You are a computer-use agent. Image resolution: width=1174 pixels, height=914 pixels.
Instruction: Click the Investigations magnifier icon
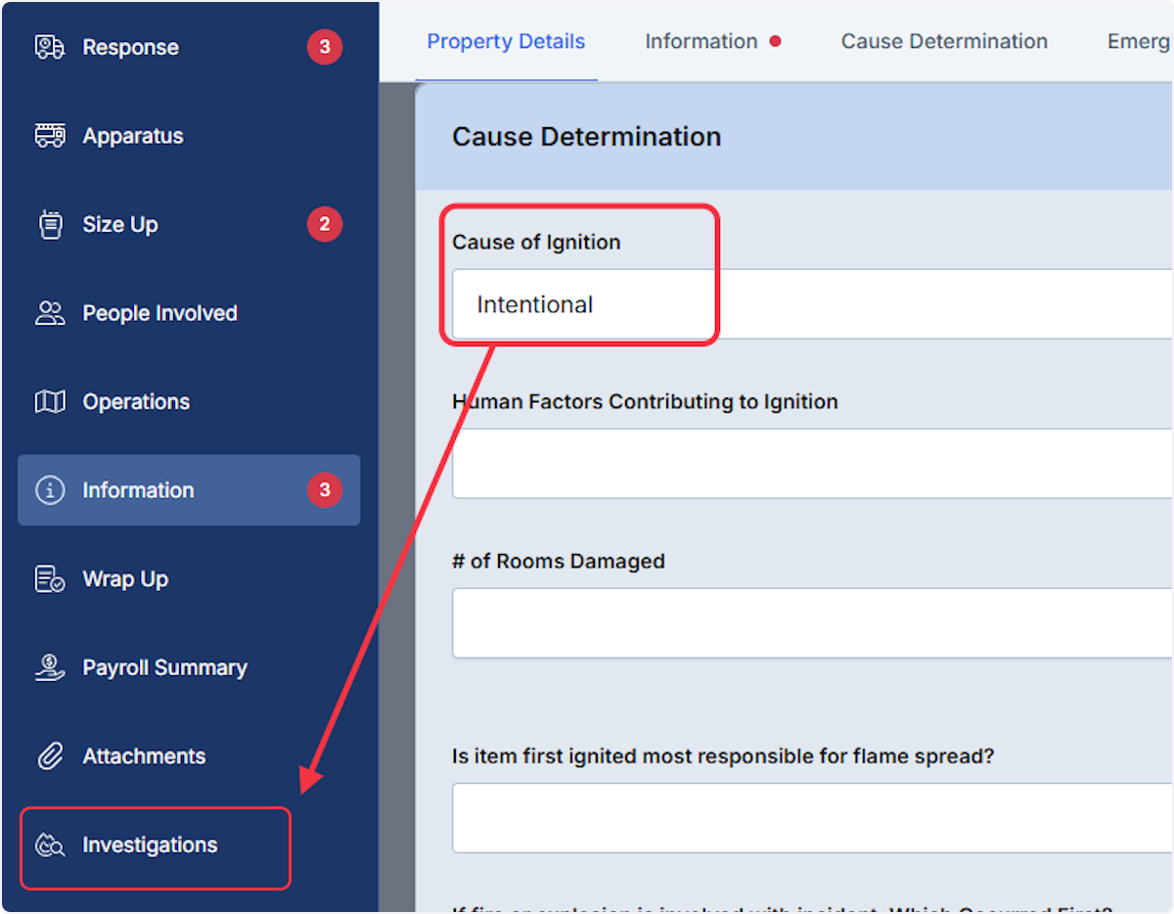50,845
